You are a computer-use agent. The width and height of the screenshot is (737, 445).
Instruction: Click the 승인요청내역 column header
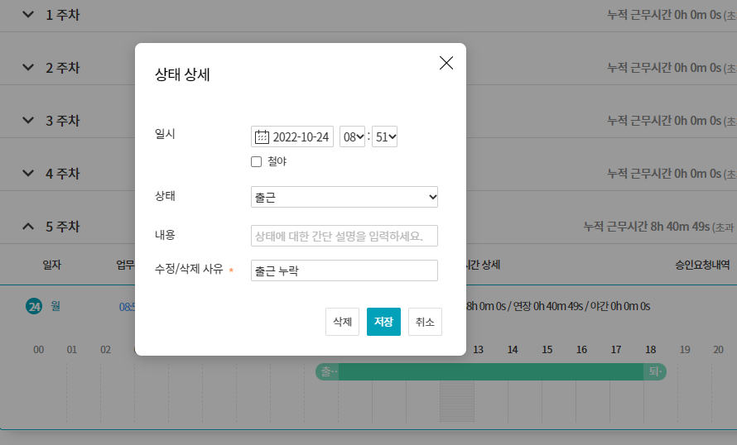click(702, 265)
